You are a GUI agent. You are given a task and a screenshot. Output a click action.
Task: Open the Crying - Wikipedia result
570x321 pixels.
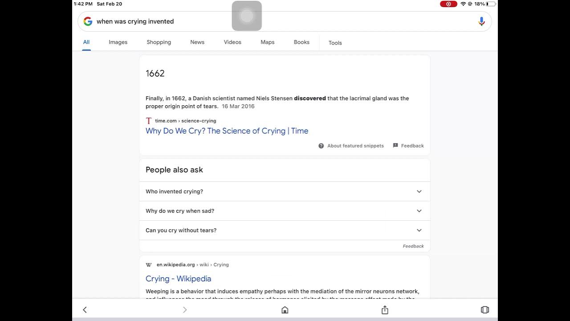click(178, 279)
